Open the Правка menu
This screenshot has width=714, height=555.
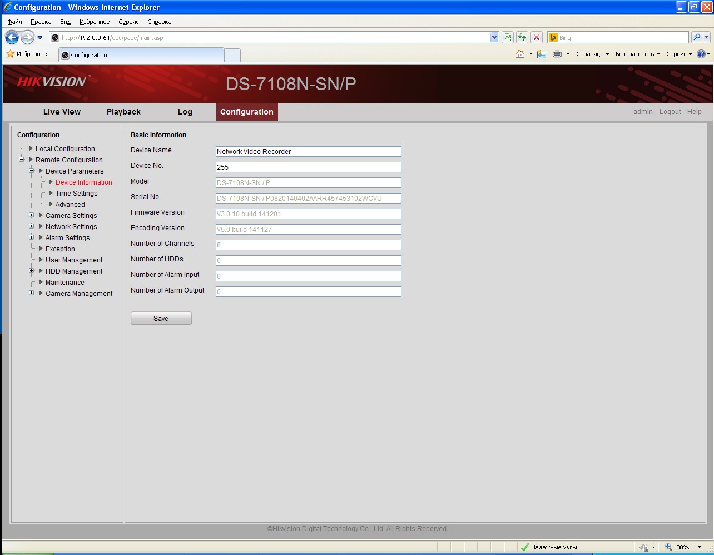41,22
